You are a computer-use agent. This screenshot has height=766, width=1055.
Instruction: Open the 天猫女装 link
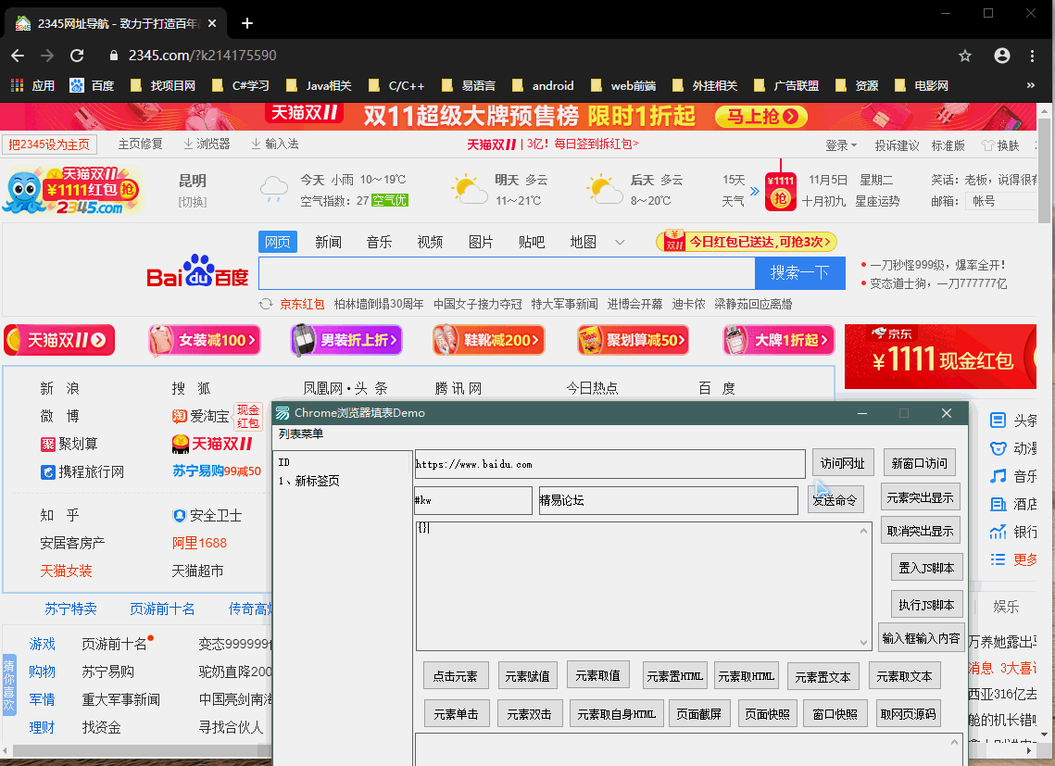pyautogui.click(x=66, y=571)
